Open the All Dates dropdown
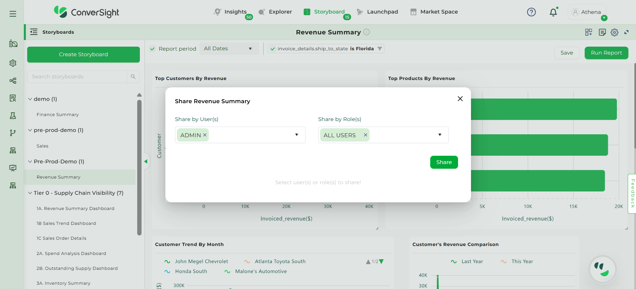Screen dimensions: 636x289 (228, 49)
